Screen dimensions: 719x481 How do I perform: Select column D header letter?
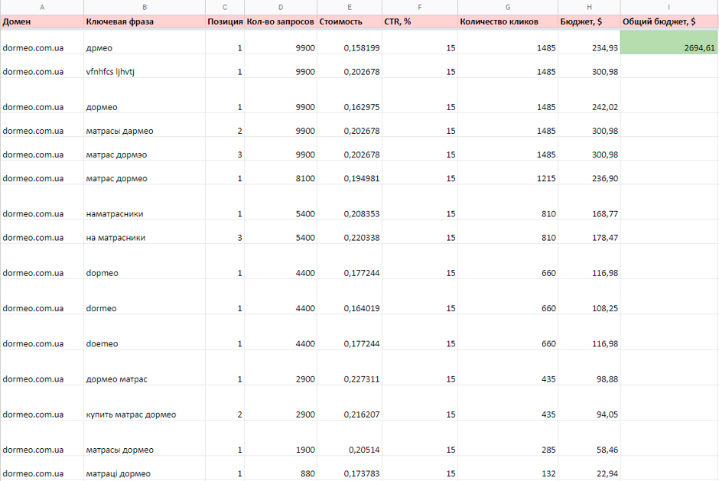(281, 8)
